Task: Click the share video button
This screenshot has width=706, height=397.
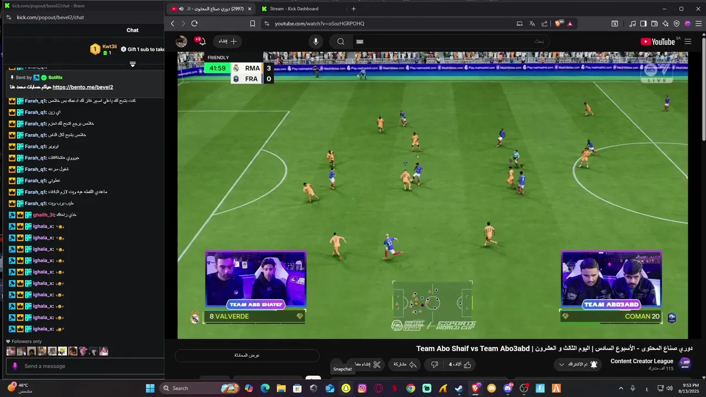Action: click(x=404, y=364)
